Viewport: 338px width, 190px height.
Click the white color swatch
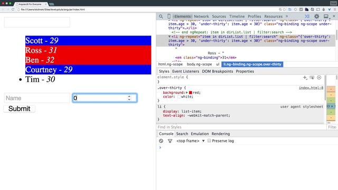[179, 97]
